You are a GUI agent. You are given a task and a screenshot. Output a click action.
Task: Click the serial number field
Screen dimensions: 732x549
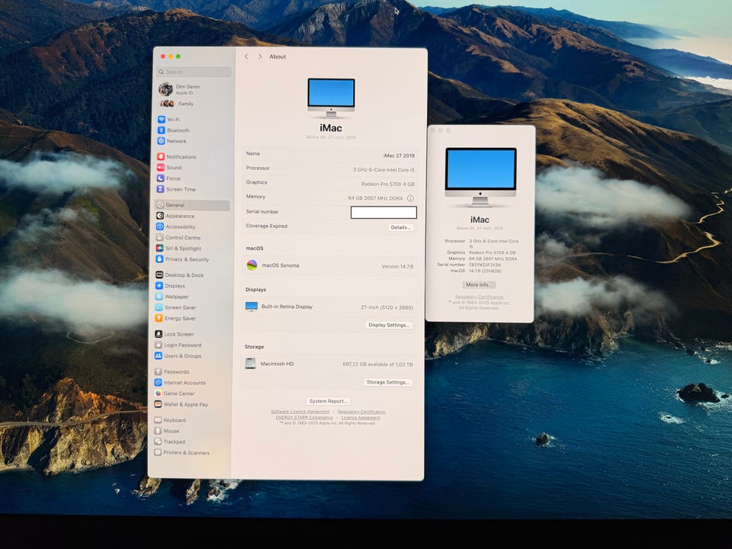coord(384,213)
